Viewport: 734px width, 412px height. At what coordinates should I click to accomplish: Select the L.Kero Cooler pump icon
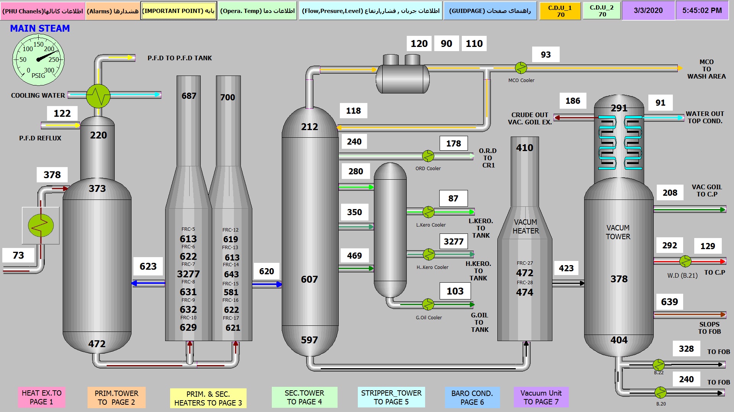[x=428, y=212]
